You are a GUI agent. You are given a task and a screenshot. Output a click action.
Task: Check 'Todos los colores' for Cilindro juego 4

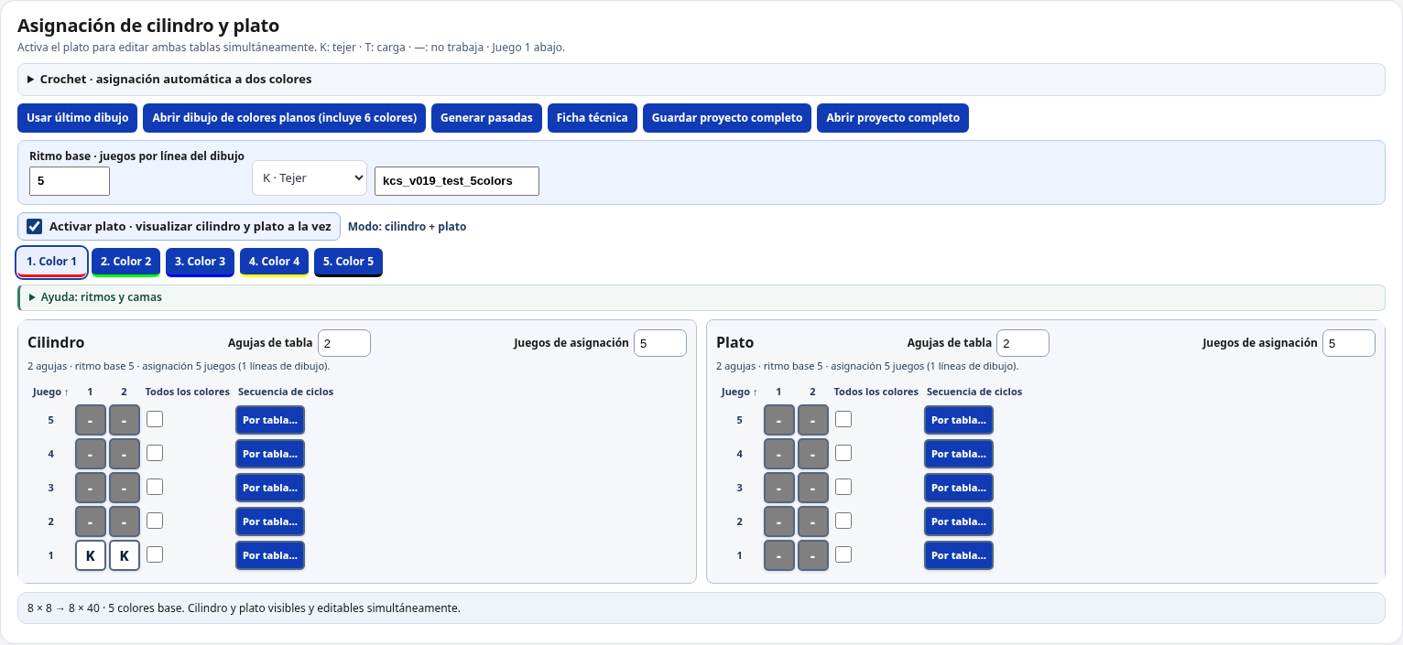155,453
